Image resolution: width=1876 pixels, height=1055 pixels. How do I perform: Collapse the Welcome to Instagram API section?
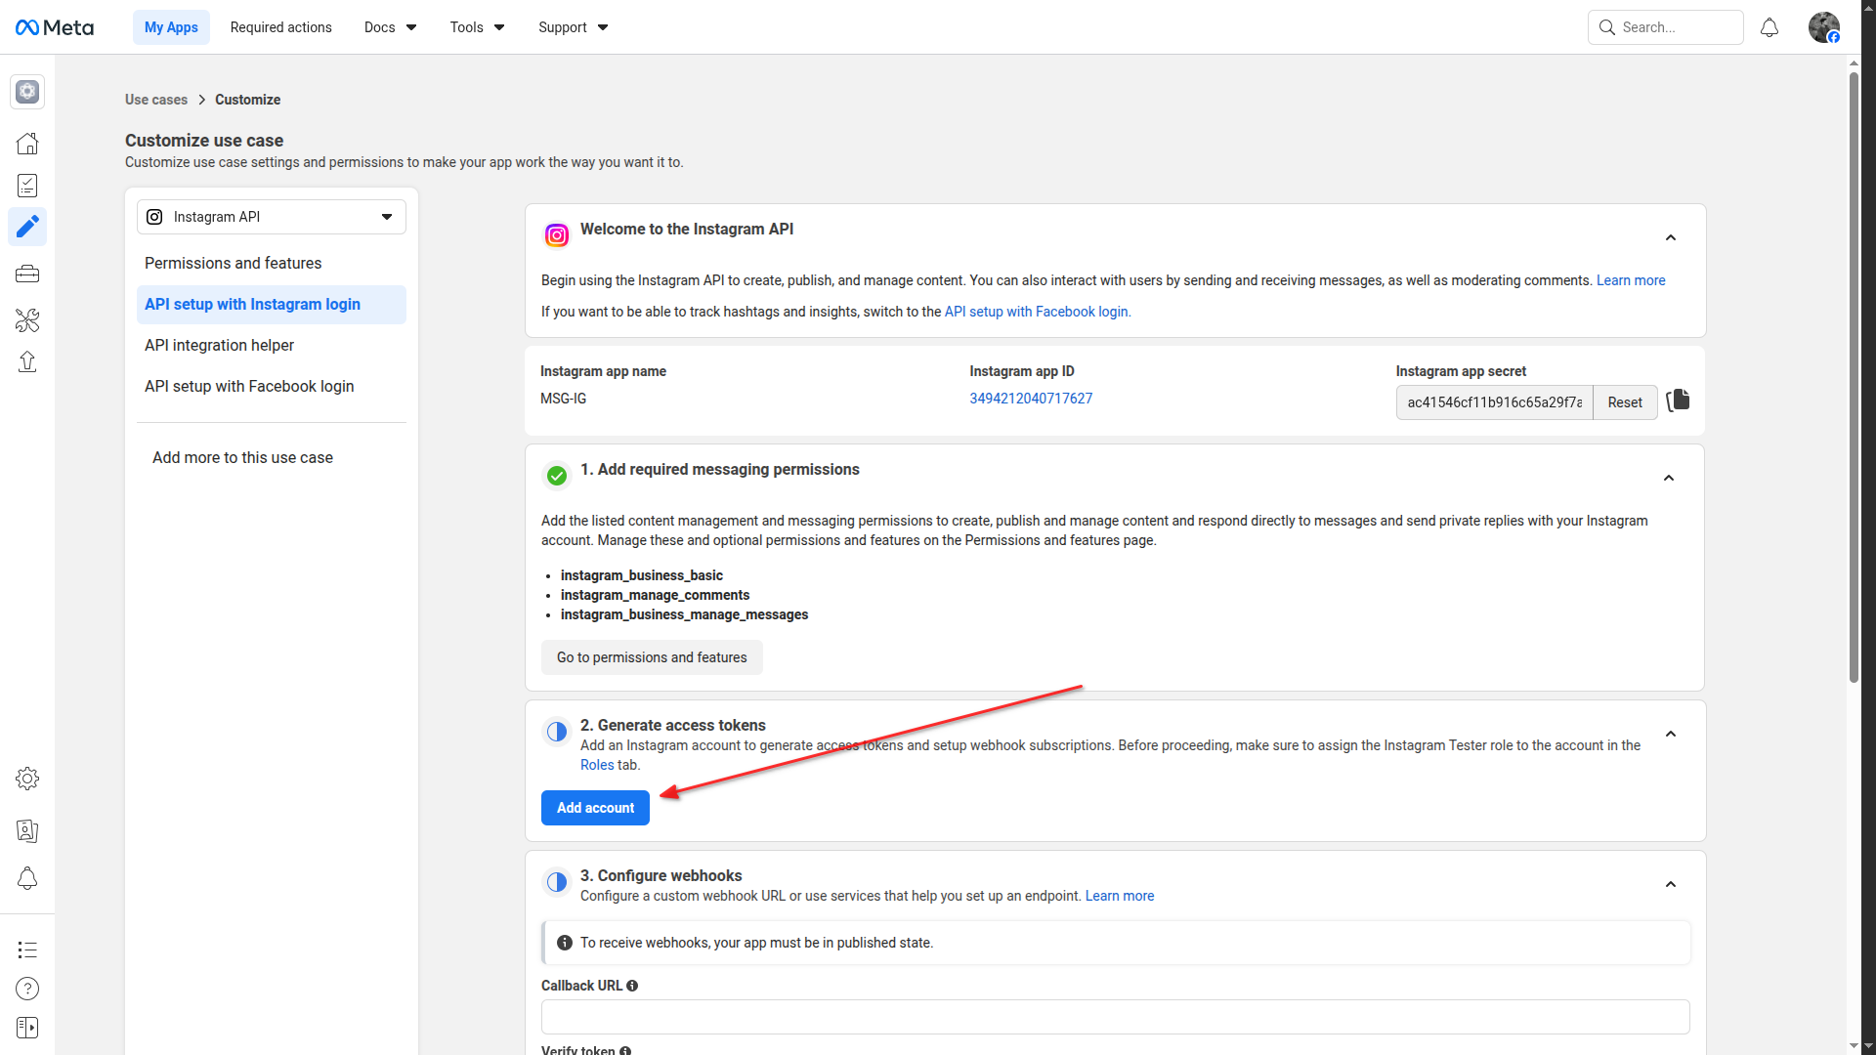point(1671,238)
